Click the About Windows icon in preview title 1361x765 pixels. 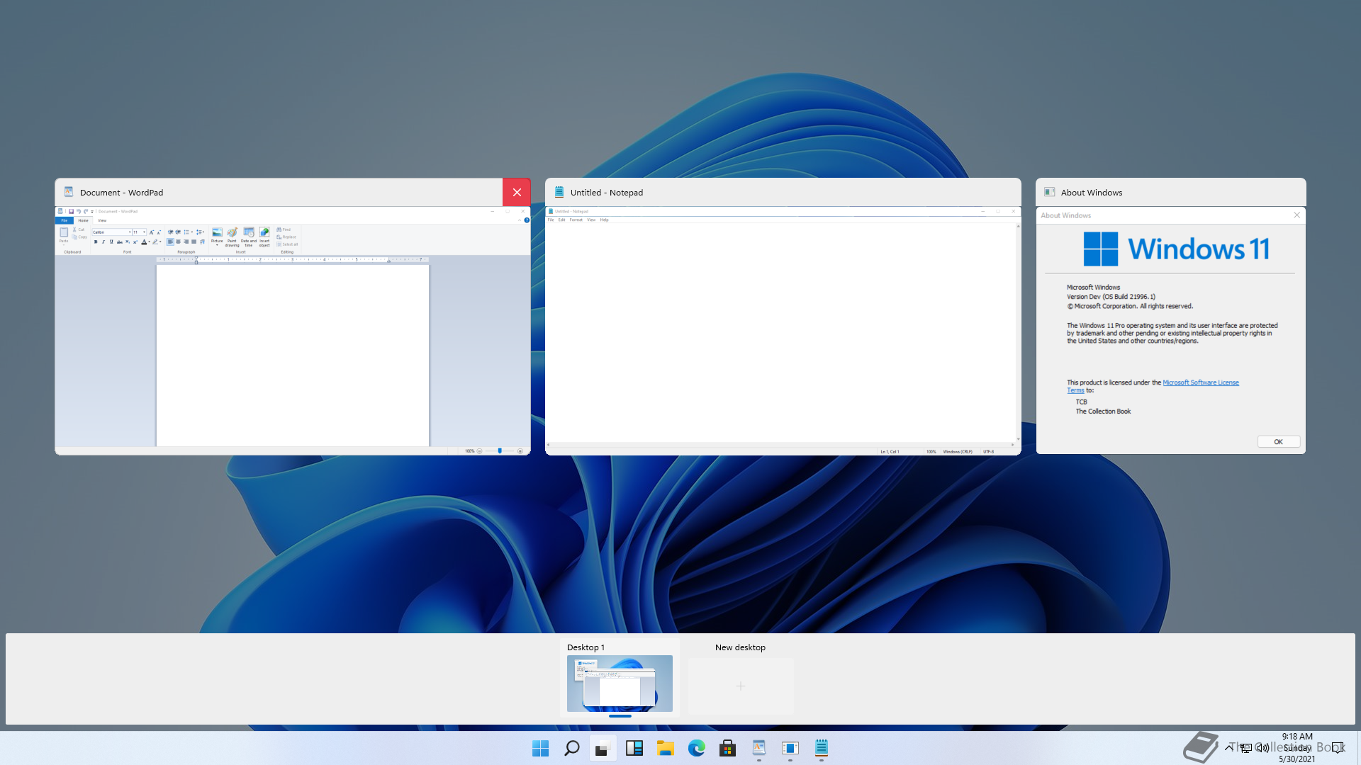(1050, 192)
